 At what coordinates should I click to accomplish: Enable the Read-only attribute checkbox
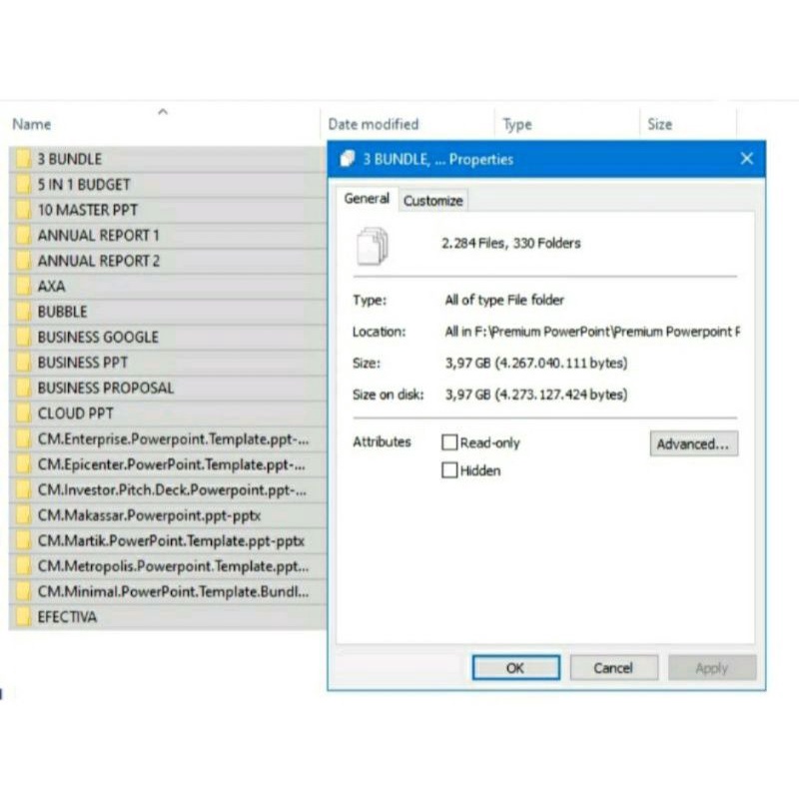pyautogui.click(x=449, y=442)
